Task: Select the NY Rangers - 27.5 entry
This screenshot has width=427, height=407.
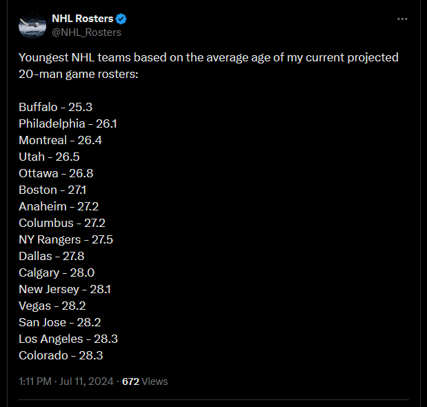Action: 66,239
